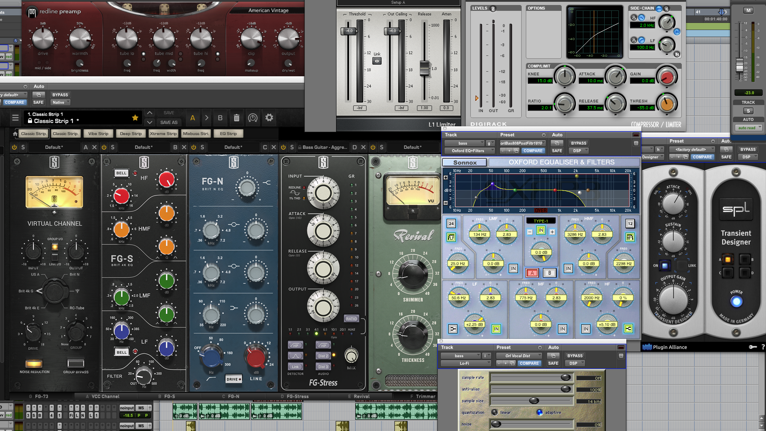
Task: Open bass track selector on Oxford EQ
Action: (465, 143)
